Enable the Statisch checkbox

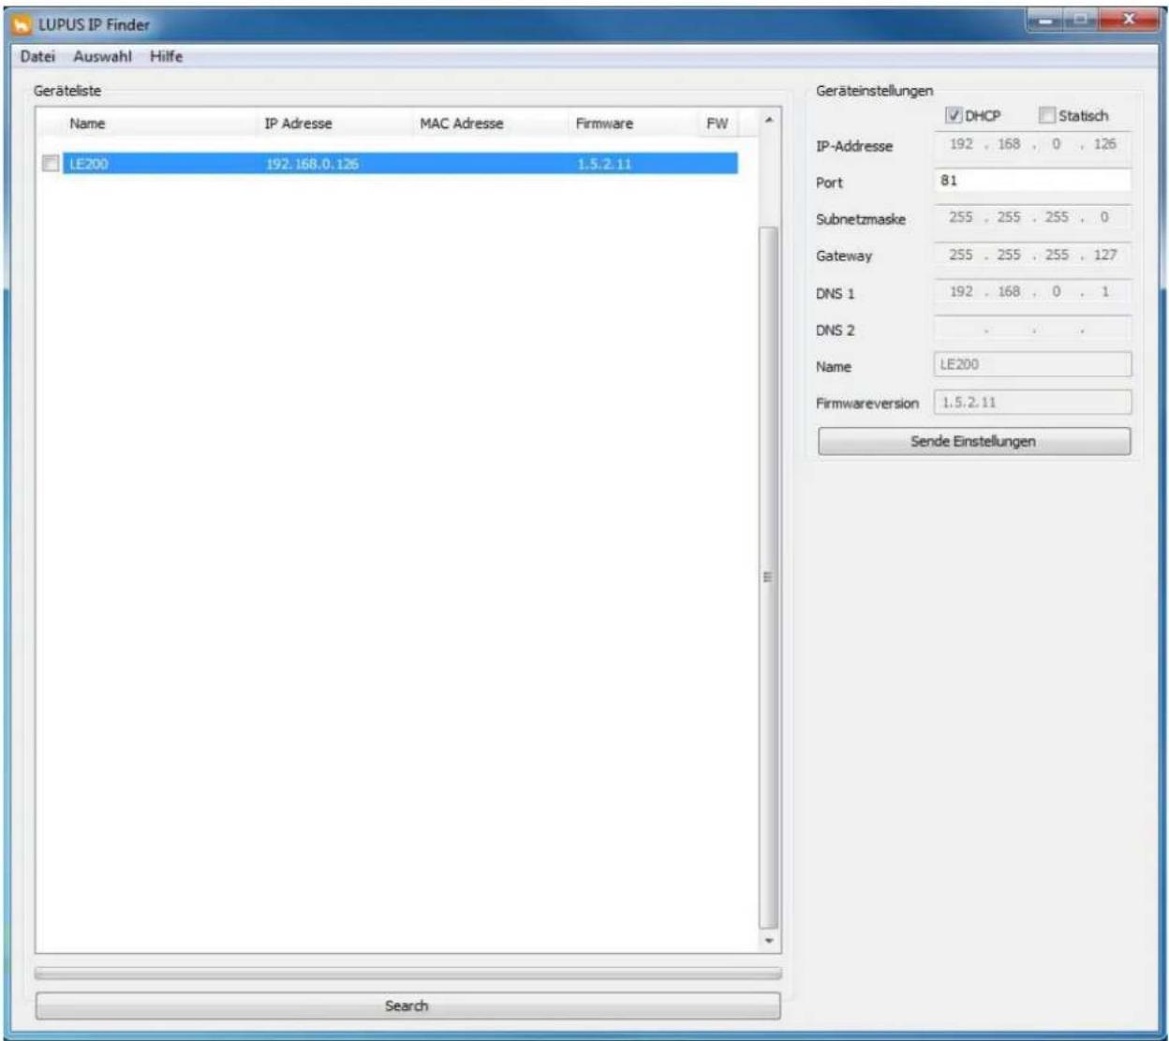(x=1046, y=115)
